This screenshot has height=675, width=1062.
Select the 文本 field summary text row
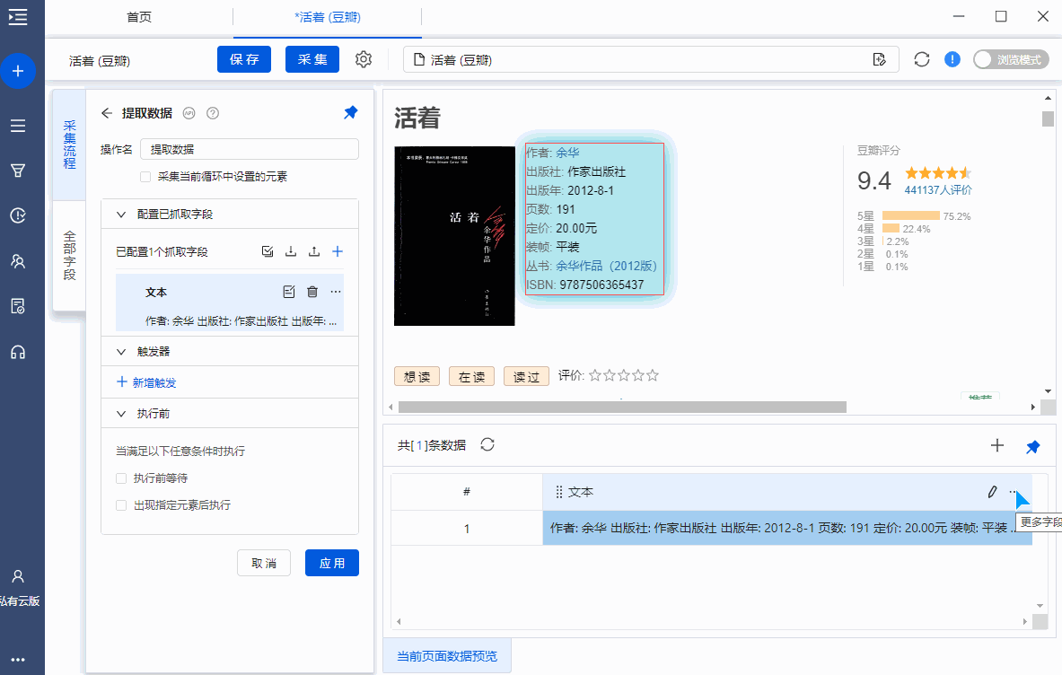(x=241, y=321)
